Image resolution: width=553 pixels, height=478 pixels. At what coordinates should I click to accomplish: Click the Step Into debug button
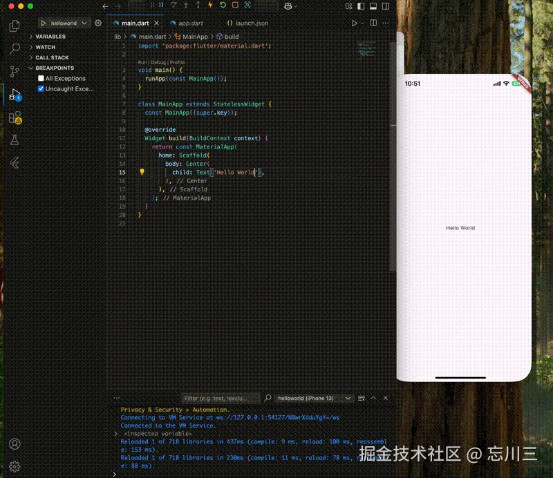point(185,5)
